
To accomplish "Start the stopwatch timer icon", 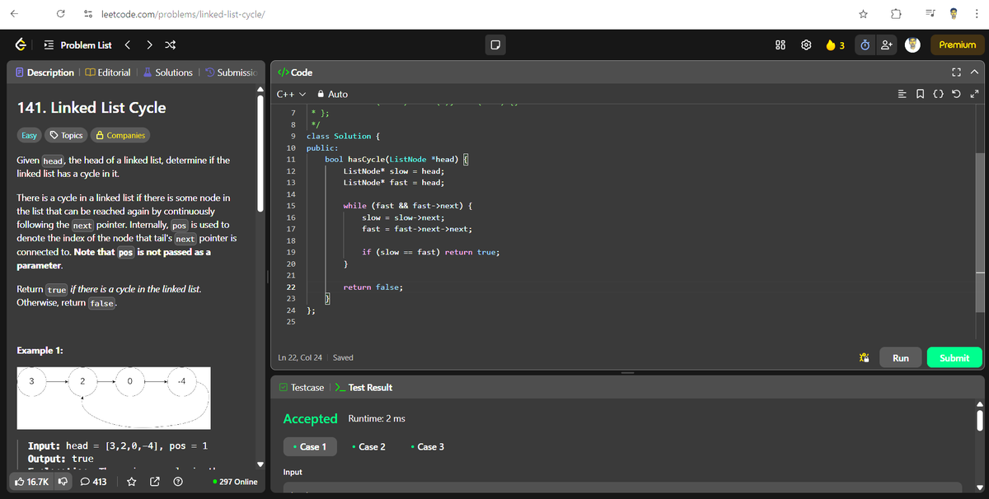I will pos(866,44).
